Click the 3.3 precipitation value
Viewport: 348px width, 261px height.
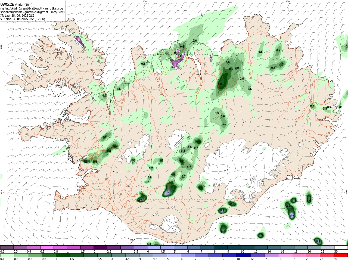[x=261, y=235]
